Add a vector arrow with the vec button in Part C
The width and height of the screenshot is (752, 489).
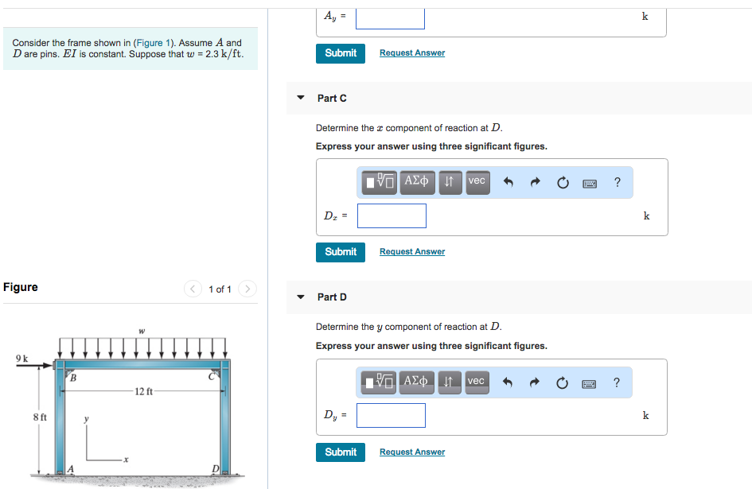point(476,182)
